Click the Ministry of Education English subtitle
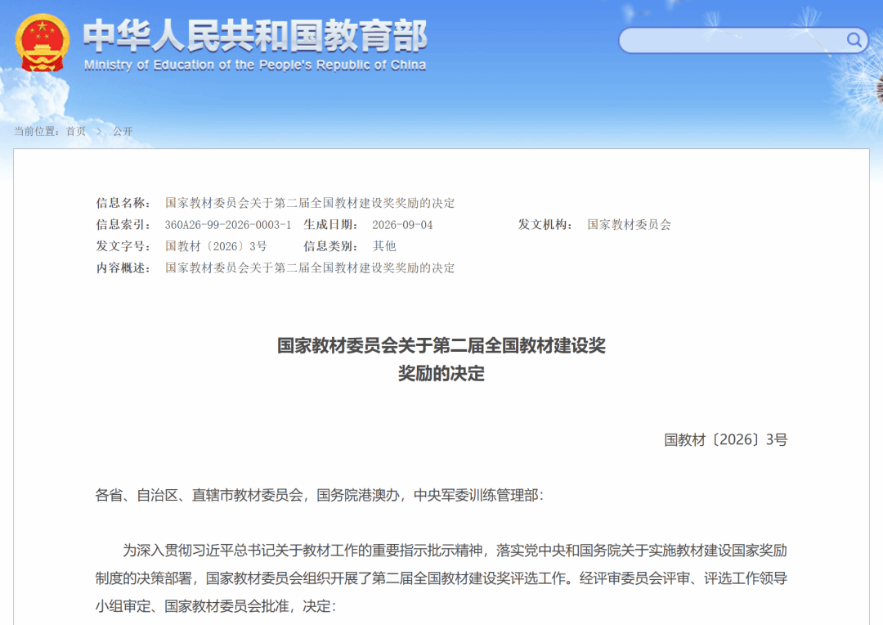This screenshot has height=625, width=883. pos(255,65)
